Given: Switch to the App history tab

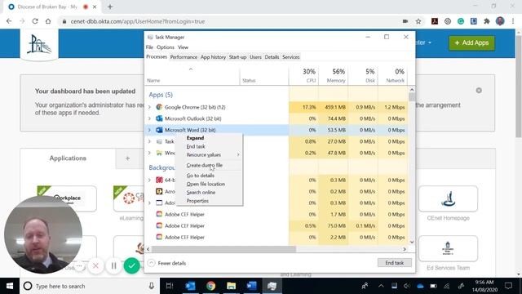Looking at the screenshot, I should pyautogui.click(x=213, y=57).
